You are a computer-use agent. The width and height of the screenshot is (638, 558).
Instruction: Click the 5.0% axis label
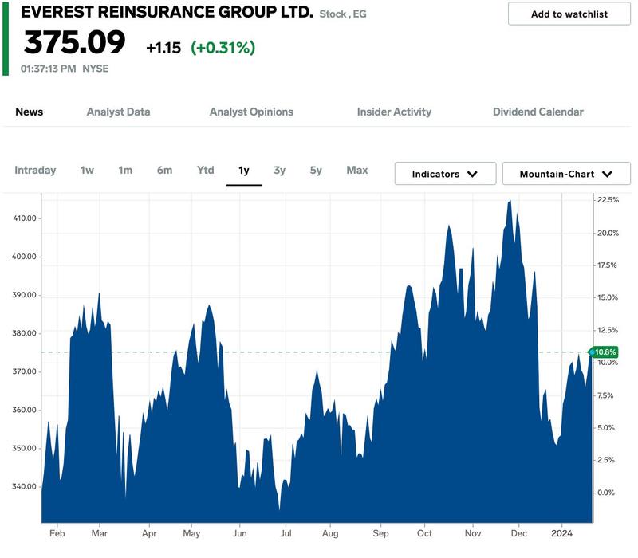pyautogui.click(x=606, y=428)
